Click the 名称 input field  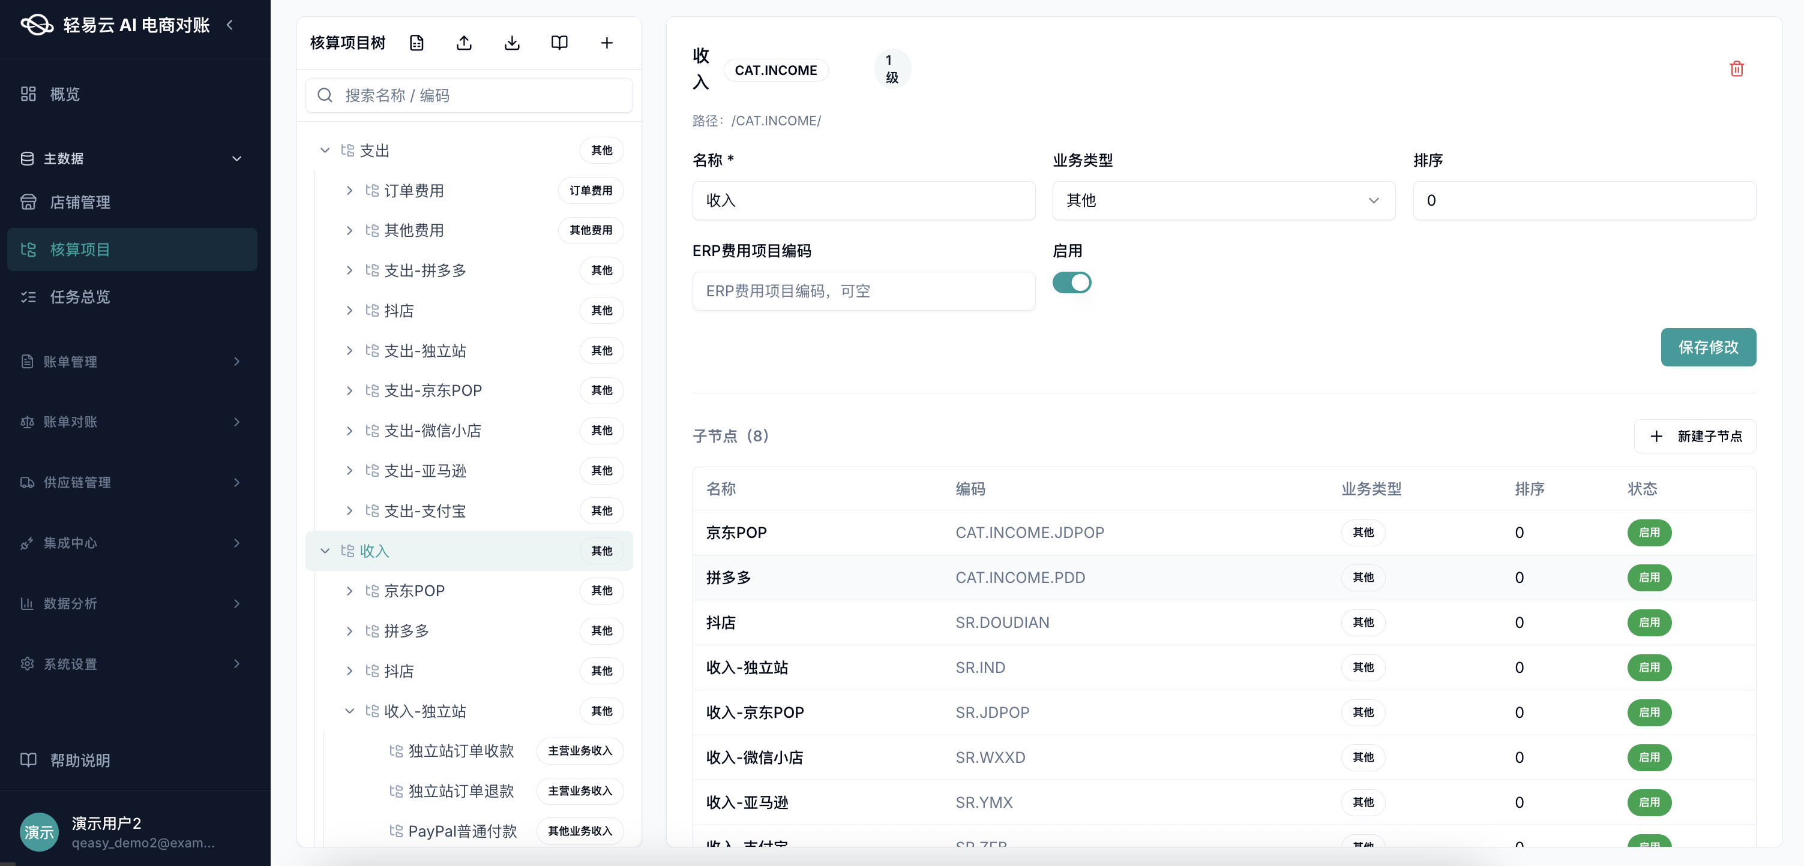864,201
